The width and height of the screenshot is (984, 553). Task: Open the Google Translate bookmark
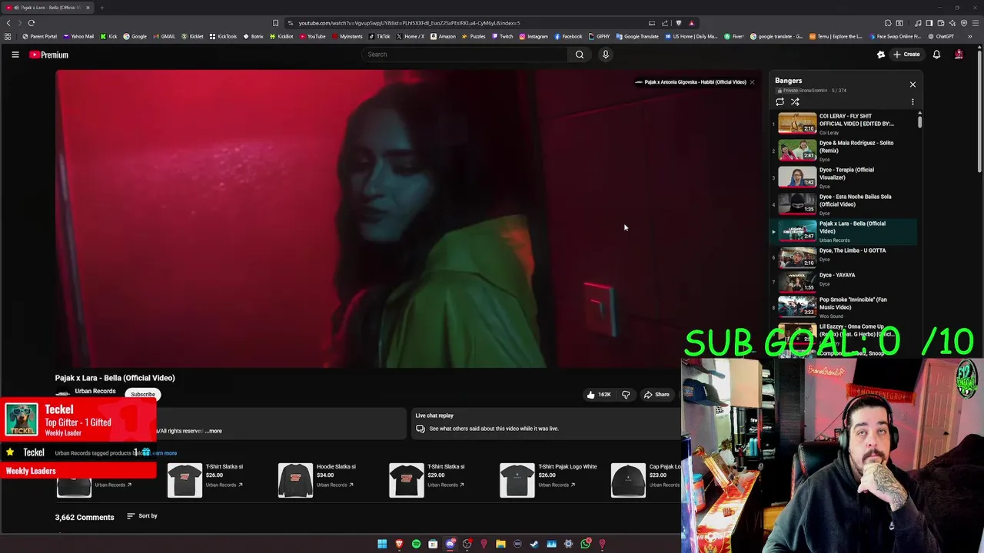637,36
